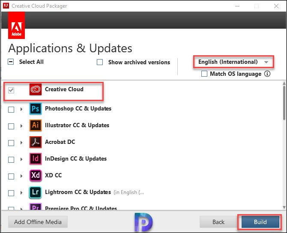The width and height of the screenshot is (287, 233).
Task: Open the English (International) language dropdown
Action: 233,62
